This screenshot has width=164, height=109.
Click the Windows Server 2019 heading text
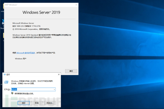click(x=41, y=12)
